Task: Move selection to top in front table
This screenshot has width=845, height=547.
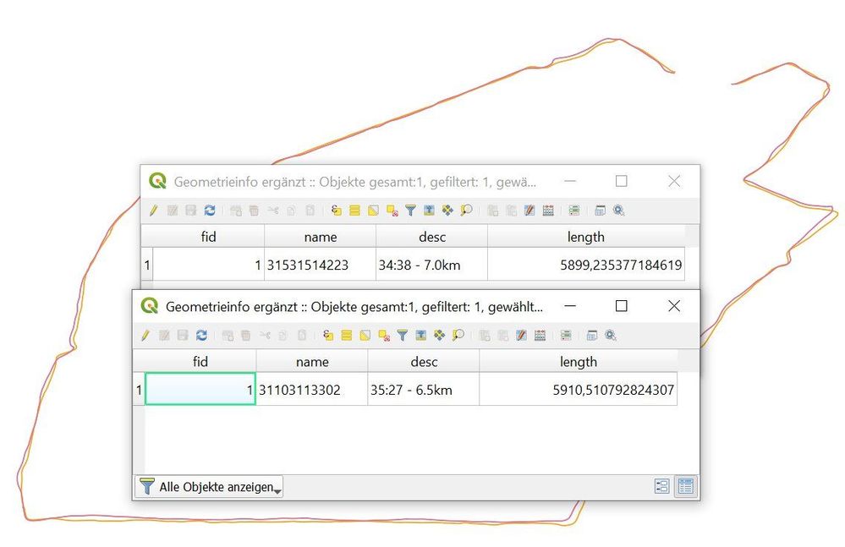Action: click(x=420, y=336)
